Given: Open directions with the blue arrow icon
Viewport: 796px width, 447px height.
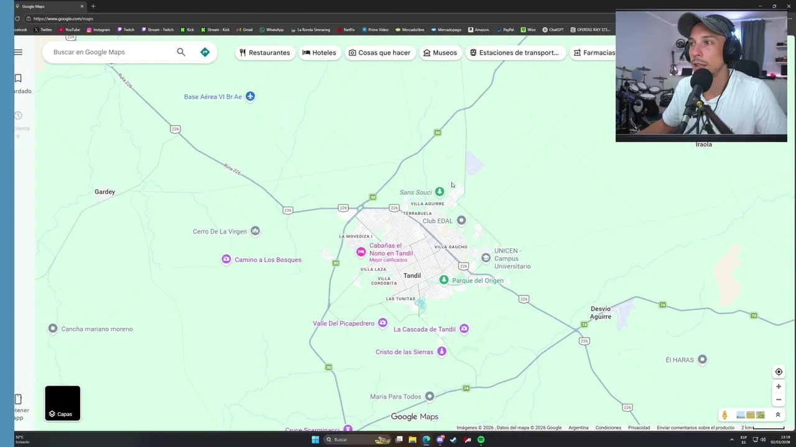Looking at the screenshot, I should (x=205, y=52).
